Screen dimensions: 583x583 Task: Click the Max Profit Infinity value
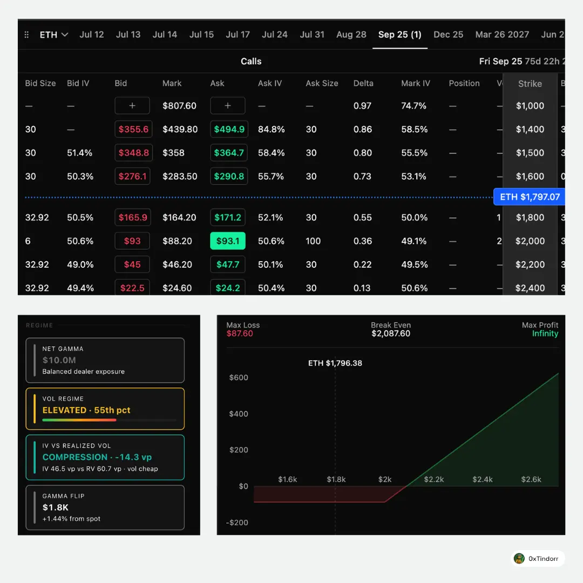545,334
